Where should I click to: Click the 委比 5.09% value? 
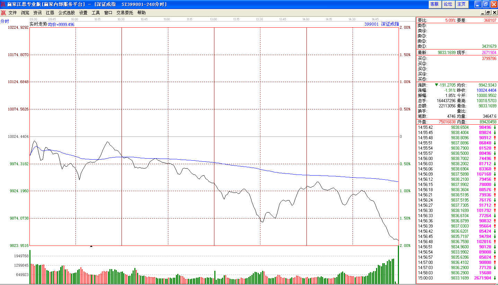(450, 20)
